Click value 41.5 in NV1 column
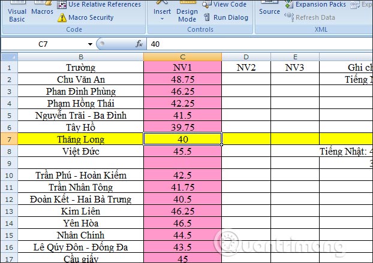Screen dimensions: 373x263 pyautogui.click(x=183, y=115)
